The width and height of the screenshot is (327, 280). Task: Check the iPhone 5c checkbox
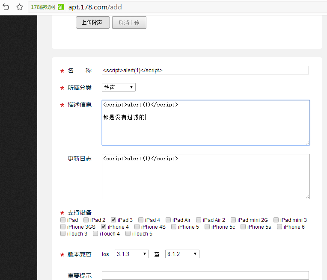click(207, 227)
